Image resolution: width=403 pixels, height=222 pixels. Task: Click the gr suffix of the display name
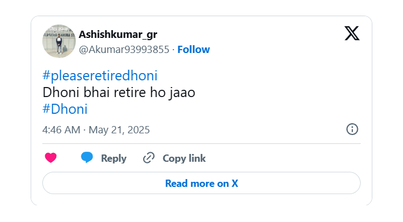click(x=152, y=35)
